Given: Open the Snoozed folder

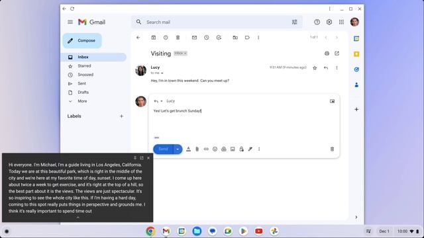Looking at the screenshot, I should pyautogui.click(x=85, y=75).
